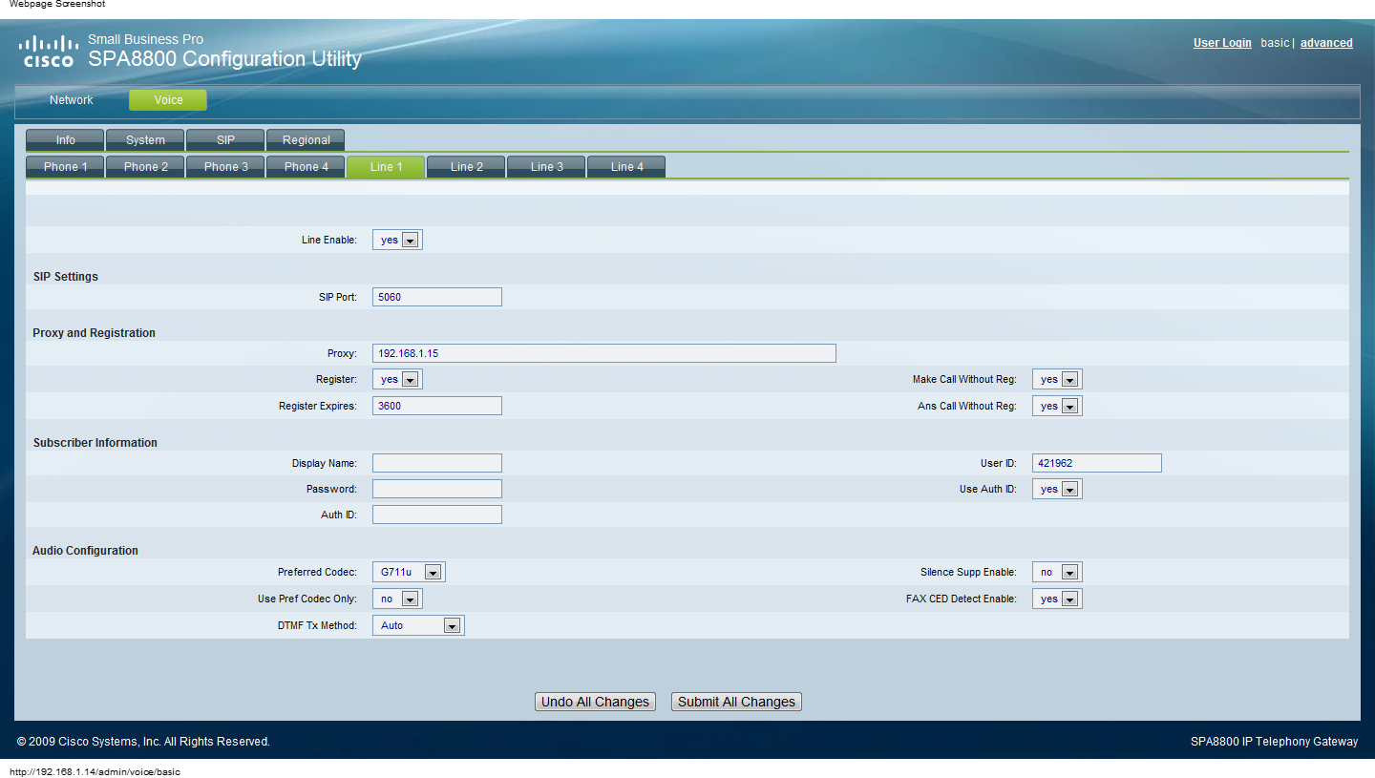This screenshot has height=778, width=1375.
Task: Click the Cisco copyright notice
Action: pos(143,742)
